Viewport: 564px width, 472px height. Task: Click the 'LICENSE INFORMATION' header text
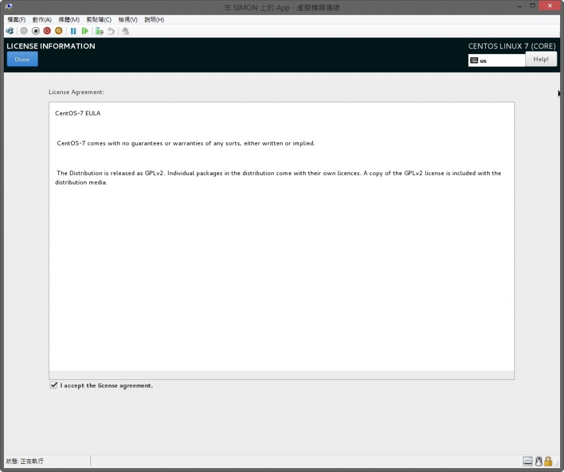tap(51, 46)
